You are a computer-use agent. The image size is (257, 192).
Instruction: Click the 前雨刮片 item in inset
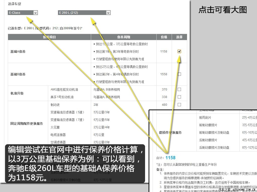point(205,117)
